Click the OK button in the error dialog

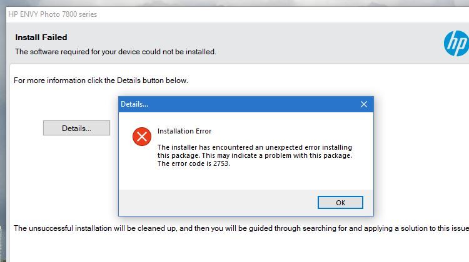pos(340,203)
